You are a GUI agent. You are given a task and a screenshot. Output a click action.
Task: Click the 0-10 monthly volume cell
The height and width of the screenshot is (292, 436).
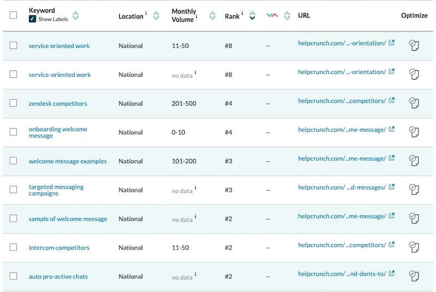tap(178, 132)
